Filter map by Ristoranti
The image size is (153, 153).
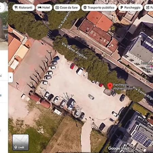[x=23, y=7]
